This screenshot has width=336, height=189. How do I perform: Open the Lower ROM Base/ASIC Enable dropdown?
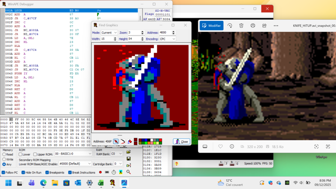[x=75, y=164]
